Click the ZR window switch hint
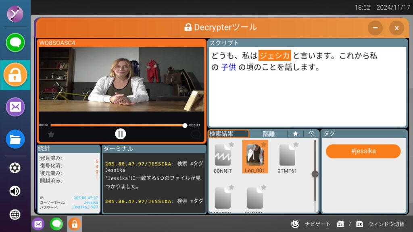 pyautogui.click(x=359, y=224)
